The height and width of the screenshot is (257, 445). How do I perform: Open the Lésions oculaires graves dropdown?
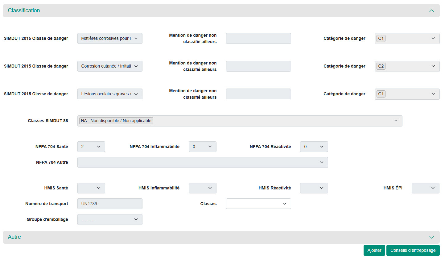[x=110, y=94]
